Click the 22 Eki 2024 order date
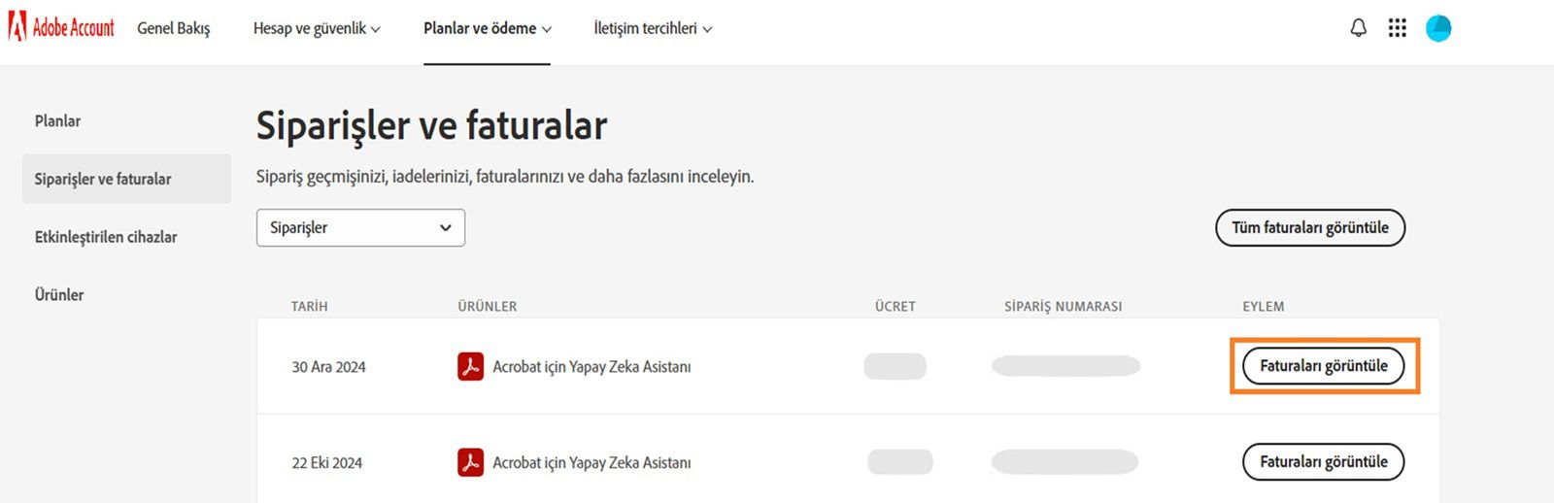Viewport: 1554px width, 503px height. tap(327, 463)
